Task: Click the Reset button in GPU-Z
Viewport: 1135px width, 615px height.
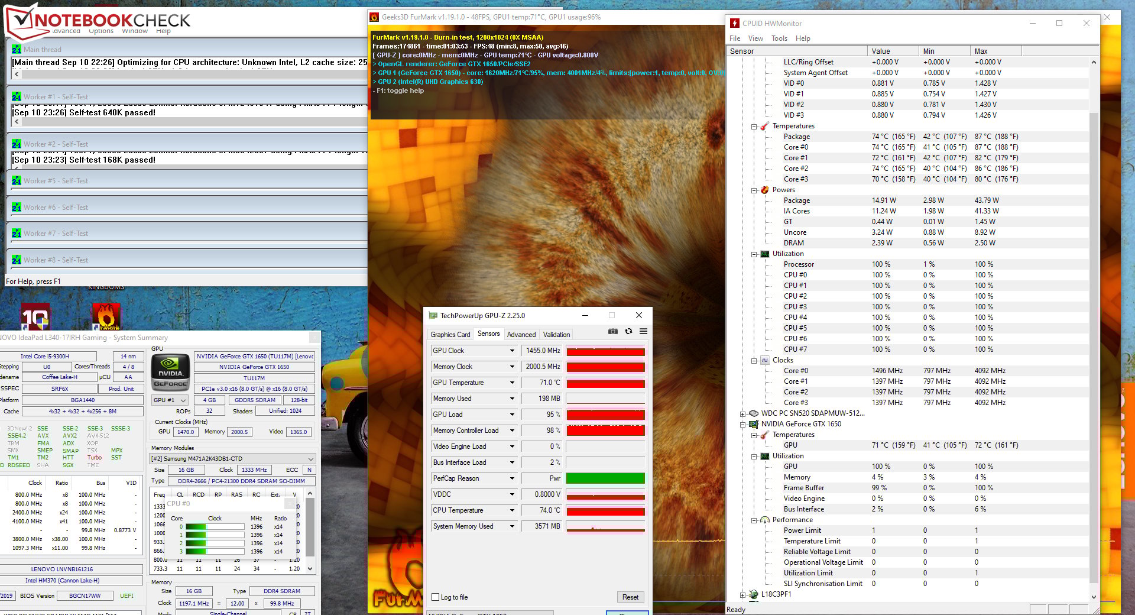Action: tap(630, 597)
